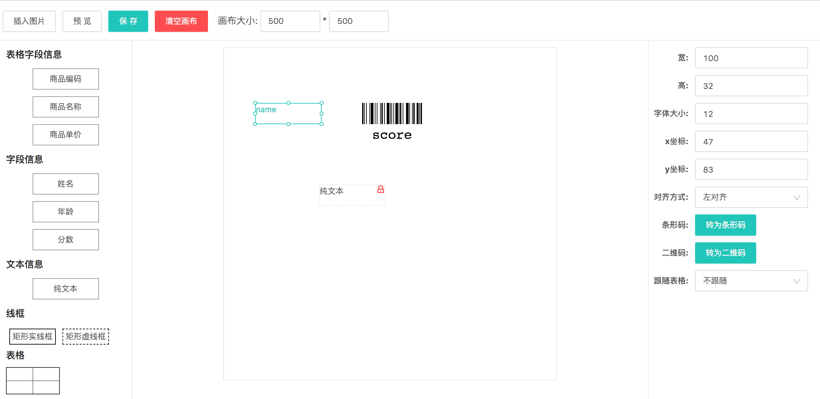The width and height of the screenshot is (820, 399).
Task: Expand the 跟随表格 dropdown
Action: click(751, 281)
